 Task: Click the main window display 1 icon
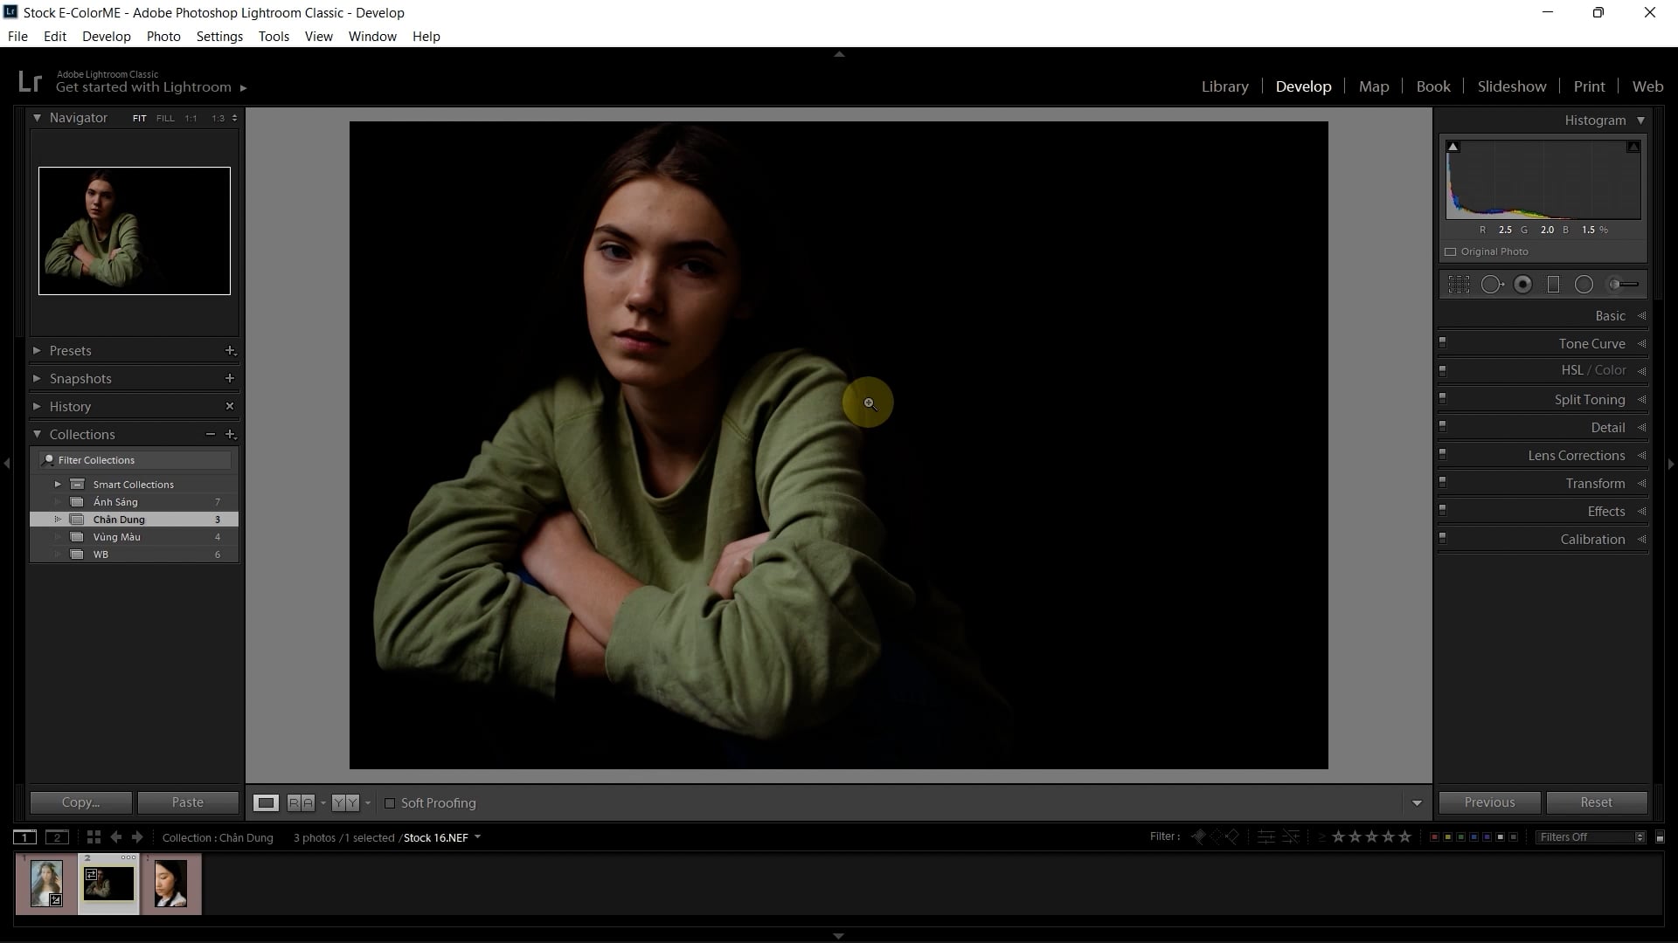[24, 837]
